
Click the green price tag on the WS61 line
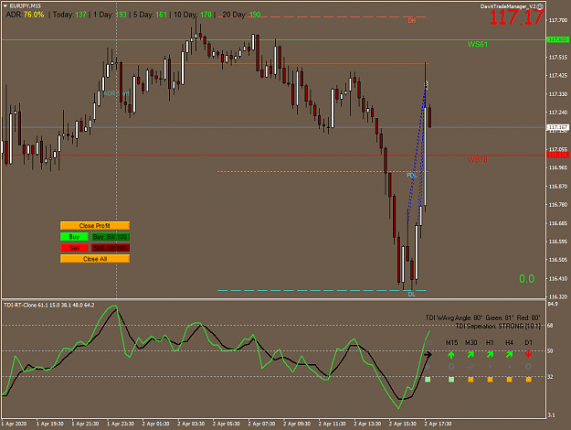558,39
